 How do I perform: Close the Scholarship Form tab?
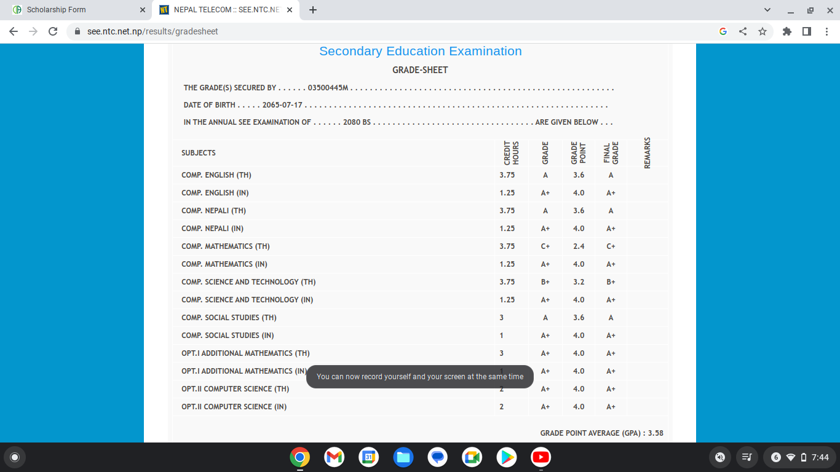click(x=143, y=10)
